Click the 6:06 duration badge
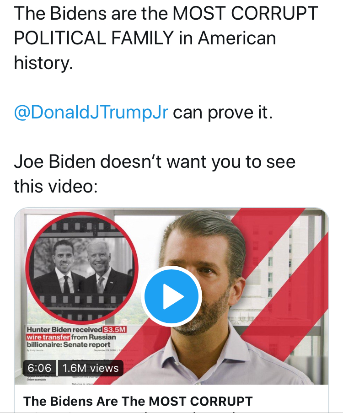Screen dimensions: 343x413 coord(39,368)
